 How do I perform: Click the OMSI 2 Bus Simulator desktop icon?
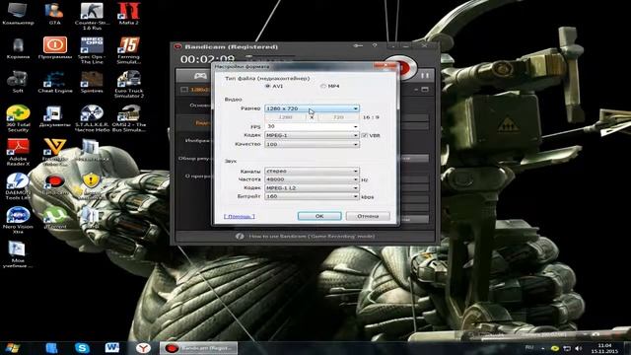(129, 118)
